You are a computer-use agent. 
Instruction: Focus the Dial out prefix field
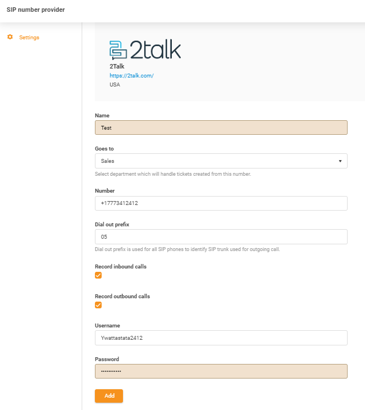click(x=221, y=237)
